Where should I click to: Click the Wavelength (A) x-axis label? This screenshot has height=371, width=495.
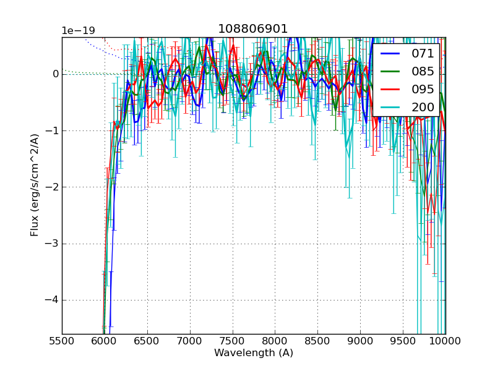point(254,353)
